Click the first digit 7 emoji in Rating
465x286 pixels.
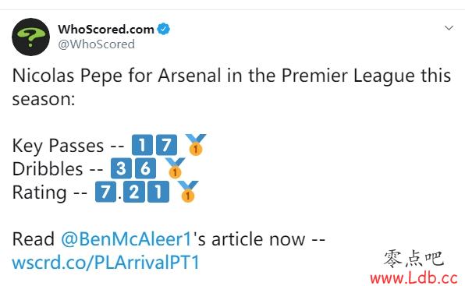[105, 192]
